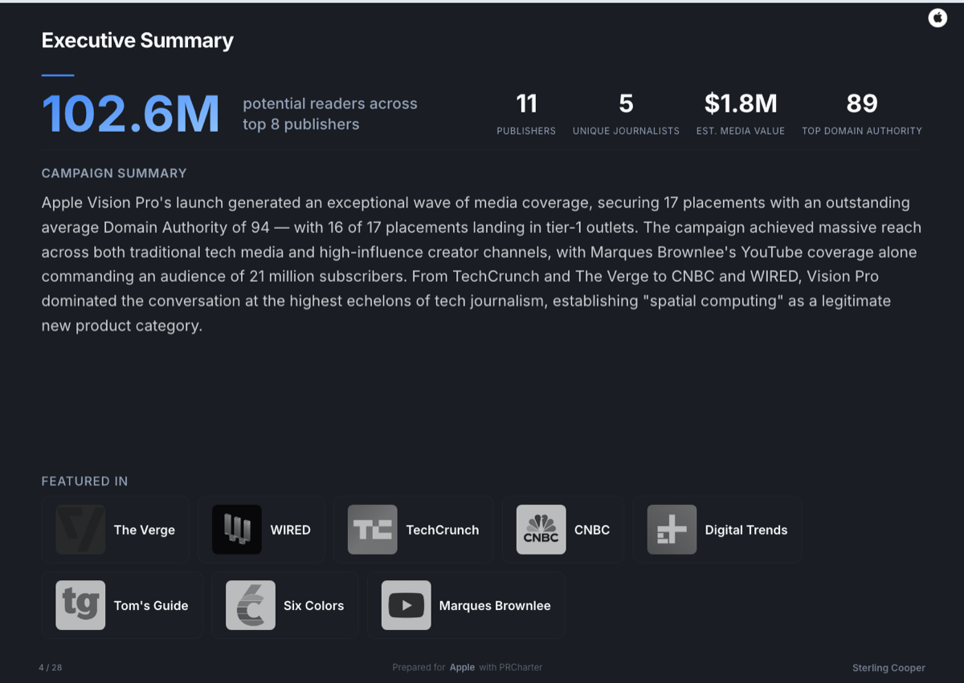
Task: Click The Verge logo icon
Action: pyautogui.click(x=80, y=530)
